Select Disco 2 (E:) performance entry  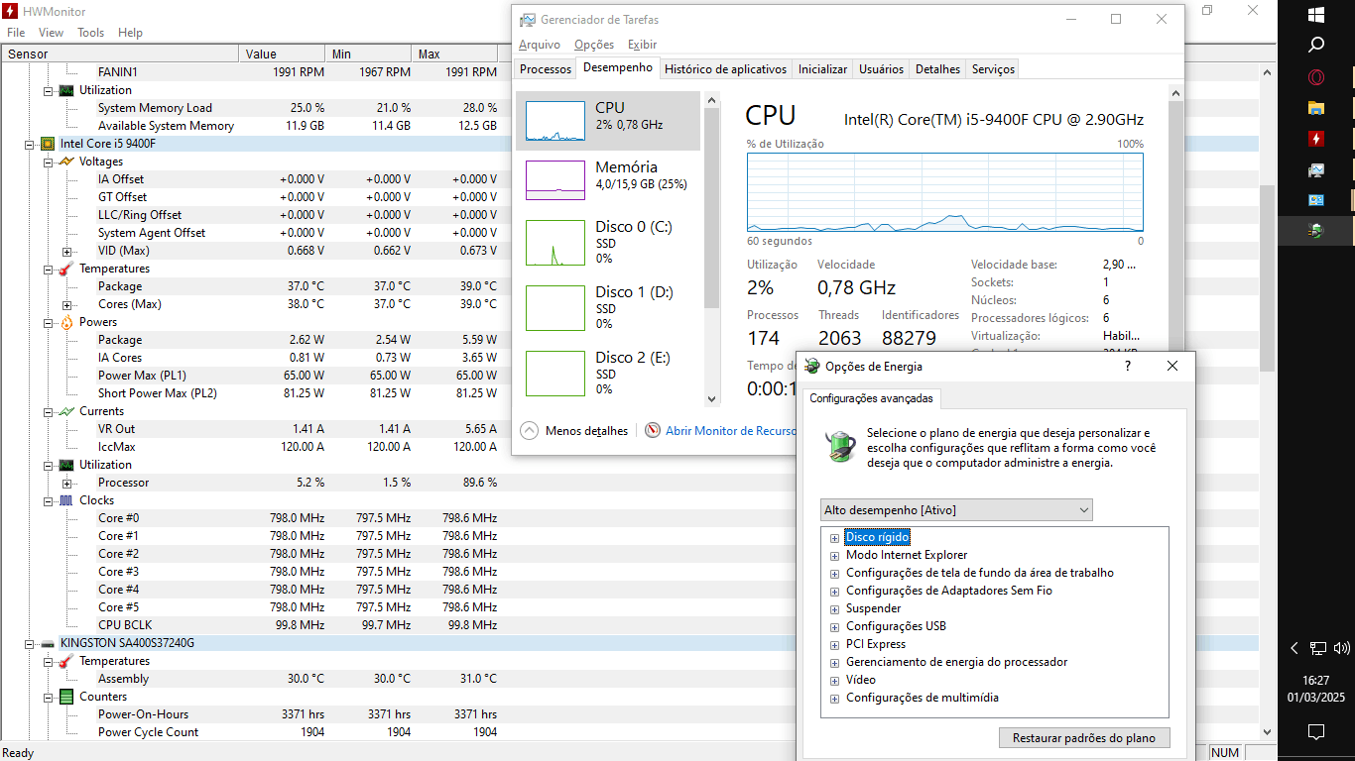point(609,373)
